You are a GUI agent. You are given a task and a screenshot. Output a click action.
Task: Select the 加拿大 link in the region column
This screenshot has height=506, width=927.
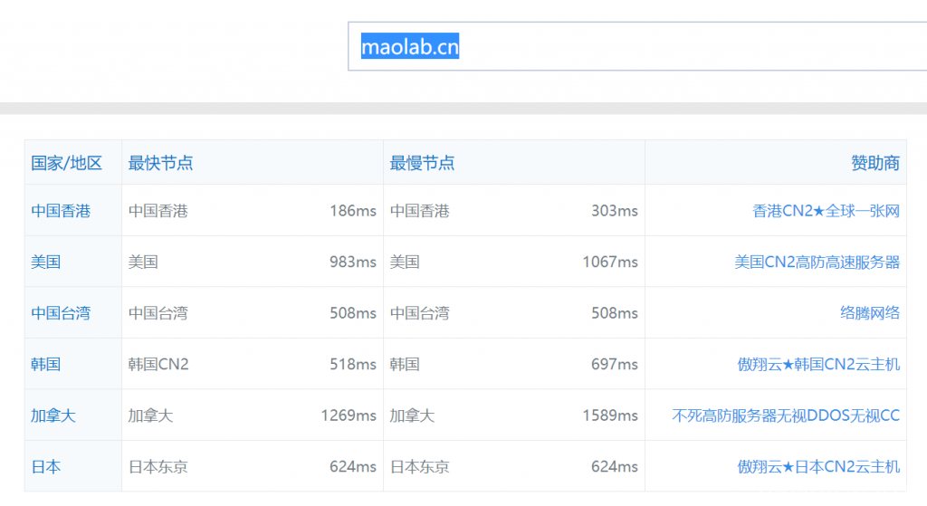(x=53, y=415)
